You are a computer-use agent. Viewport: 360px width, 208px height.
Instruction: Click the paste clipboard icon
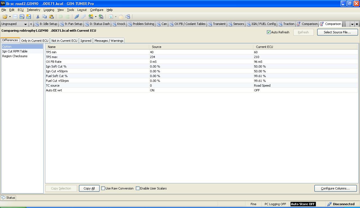click(51, 17)
